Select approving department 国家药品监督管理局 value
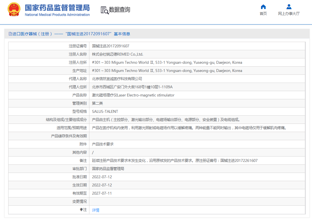Image resolution: width=312 pixels, height=220 pixels. coord(108,169)
